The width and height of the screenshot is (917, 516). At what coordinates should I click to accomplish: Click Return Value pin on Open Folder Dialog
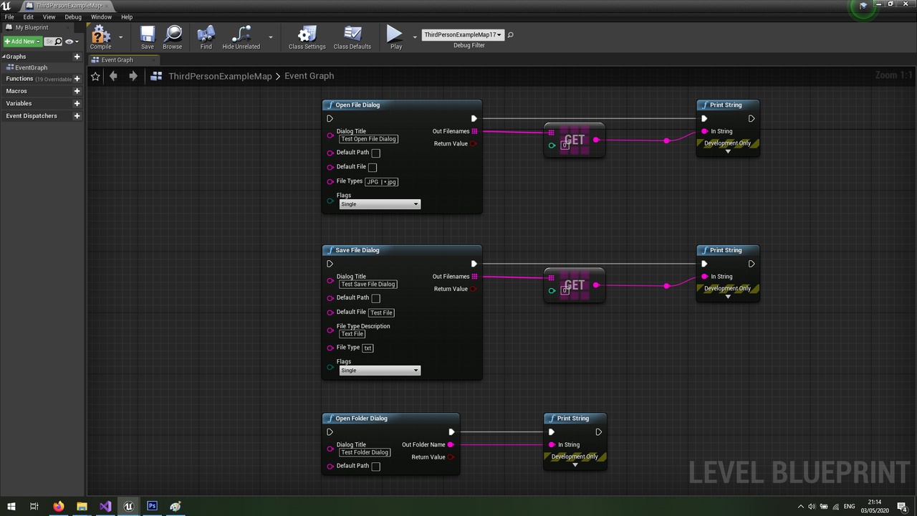click(451, 457)
